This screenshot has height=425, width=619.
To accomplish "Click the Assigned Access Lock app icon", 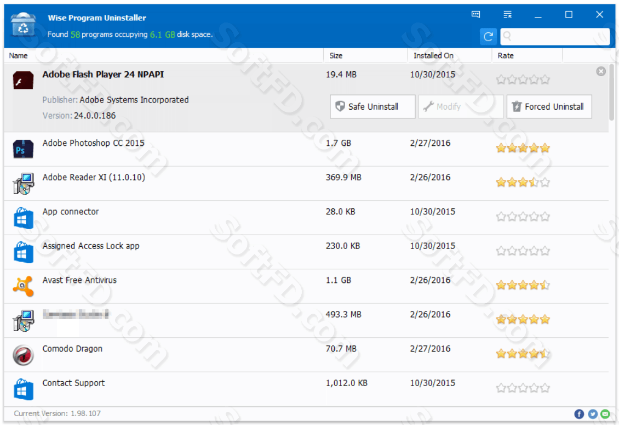I will pos(23,252).
